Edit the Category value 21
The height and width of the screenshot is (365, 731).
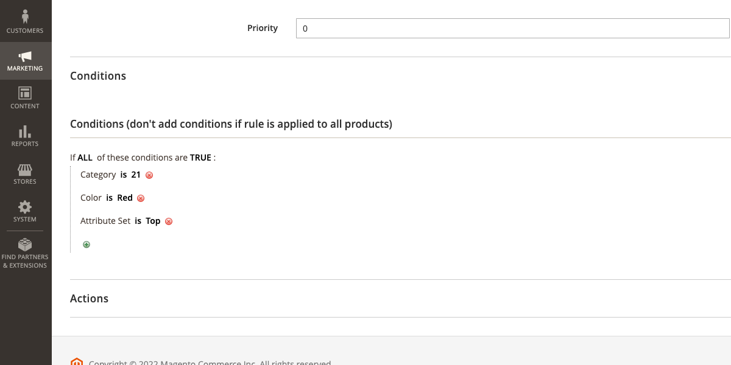pos(135,175)
